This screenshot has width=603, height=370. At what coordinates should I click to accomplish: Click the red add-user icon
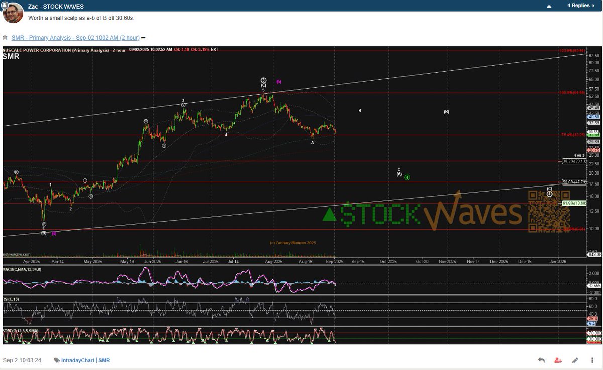[x=558, y=360]
